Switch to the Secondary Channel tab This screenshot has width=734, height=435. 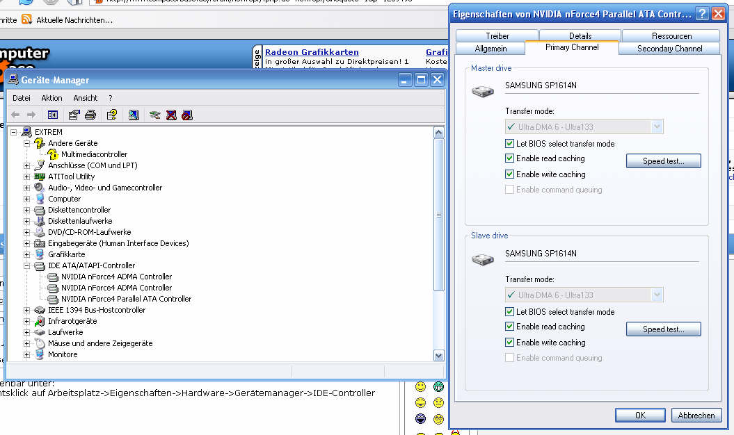669,48
